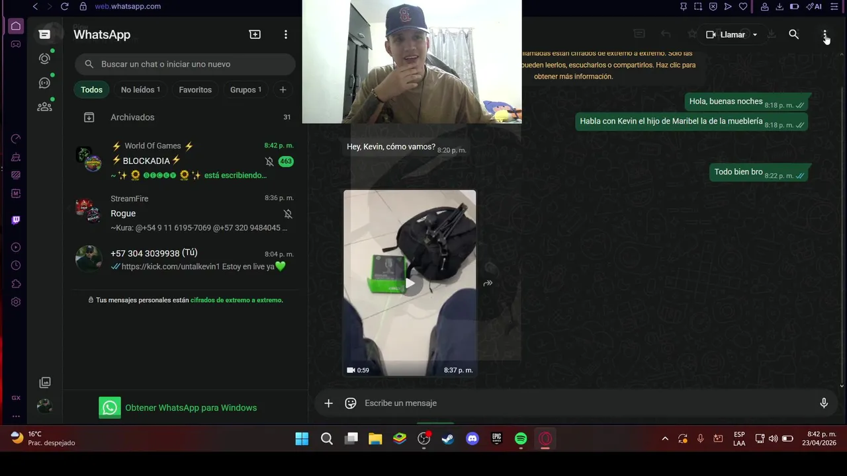This screenshot has height=476, width=847.
Task: Click the taskbar clock showing 8:42 p. m.
Action: pyautogui.click(x=818, y=438)
